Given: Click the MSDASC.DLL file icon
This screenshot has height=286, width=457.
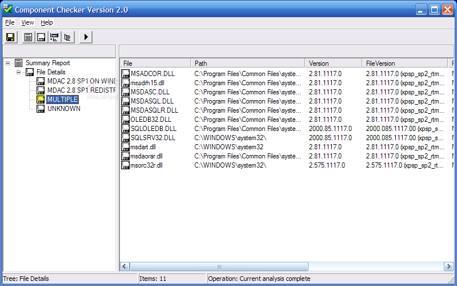Looking at the screenshot, I should click(x=125, y=92).
